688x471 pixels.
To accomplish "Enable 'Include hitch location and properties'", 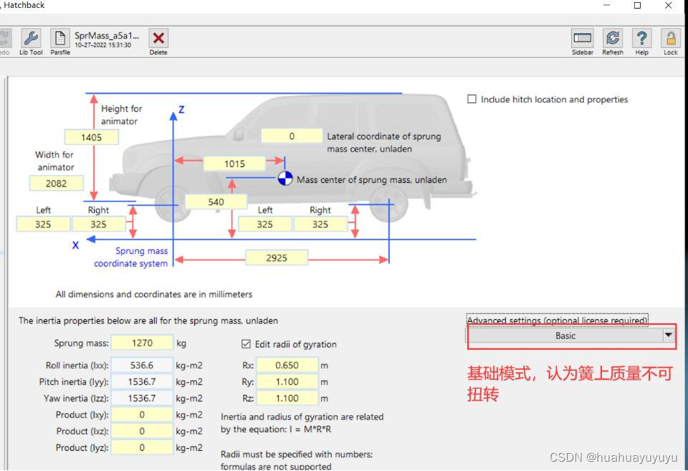I will (x=472, y=99).
